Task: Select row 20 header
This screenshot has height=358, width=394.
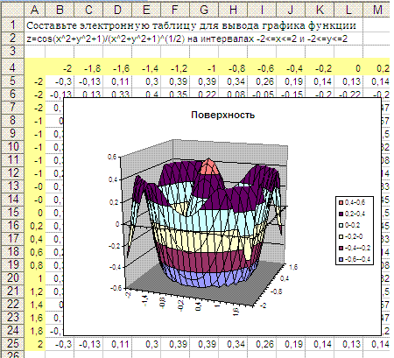Action: (12, 278)
